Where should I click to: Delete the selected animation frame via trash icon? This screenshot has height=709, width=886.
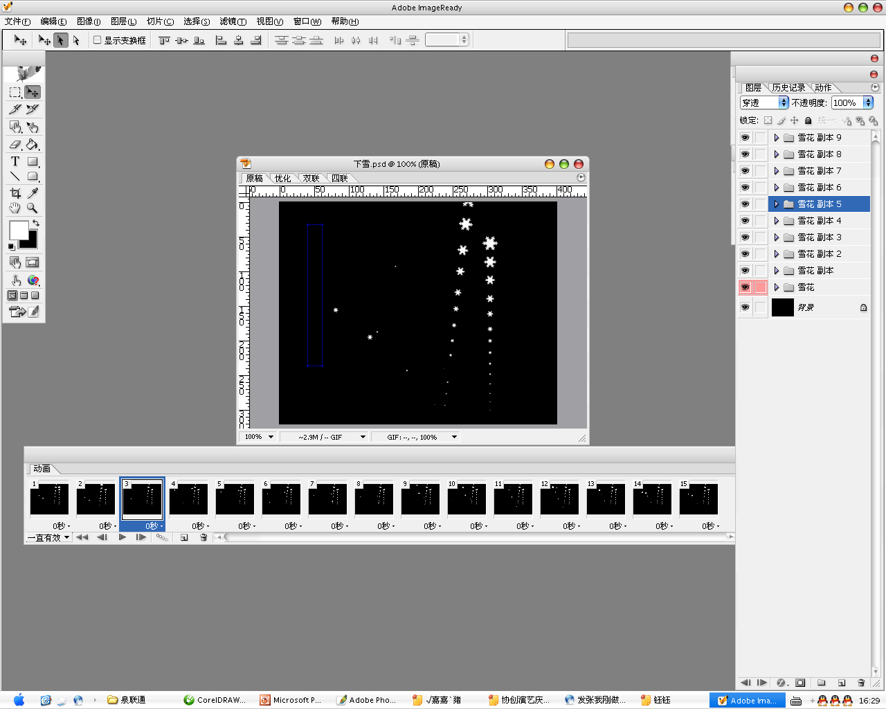204,537
